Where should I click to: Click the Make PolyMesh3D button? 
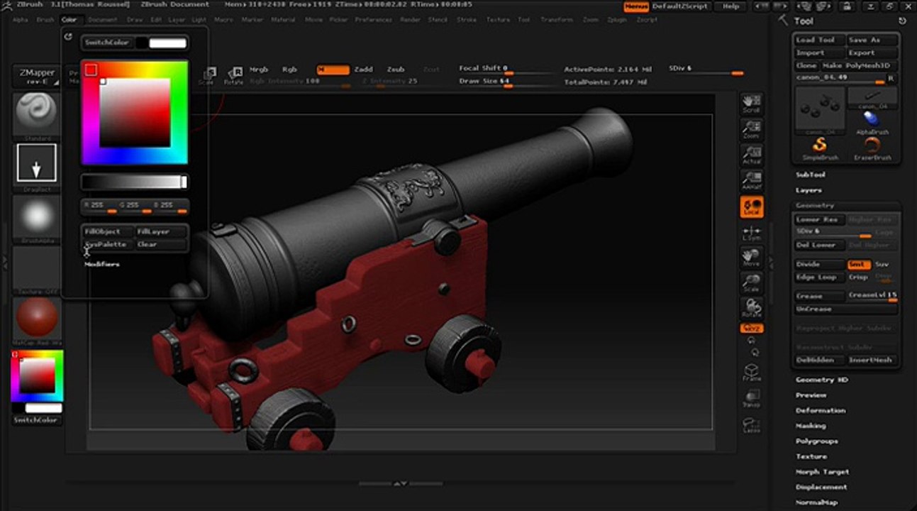point(860,65)
